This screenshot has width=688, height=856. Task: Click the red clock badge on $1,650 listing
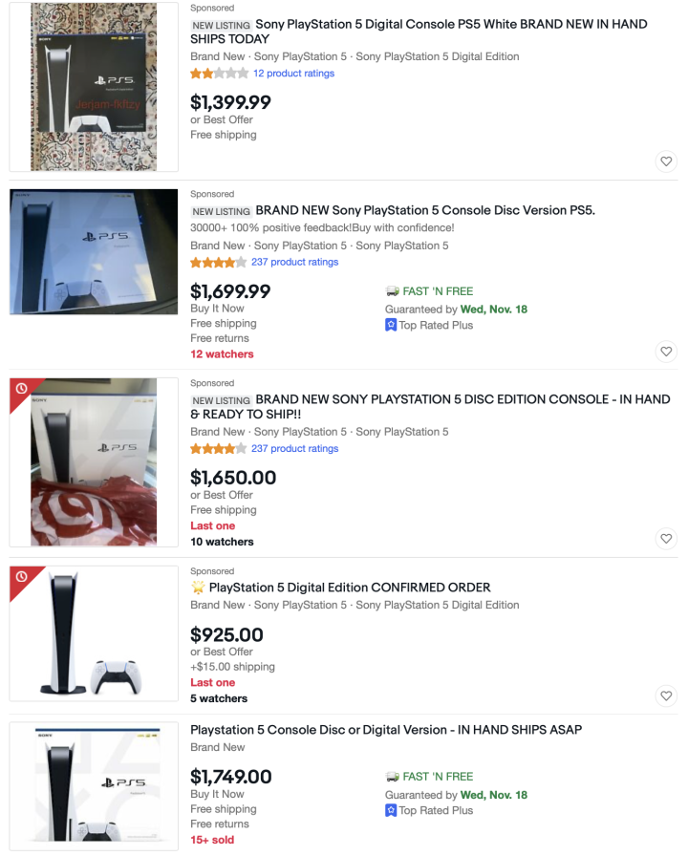point(22,390)
